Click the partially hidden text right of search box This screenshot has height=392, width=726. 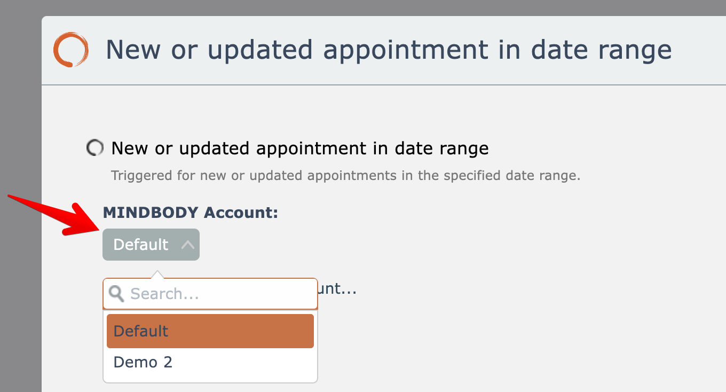tap(337, 290)
